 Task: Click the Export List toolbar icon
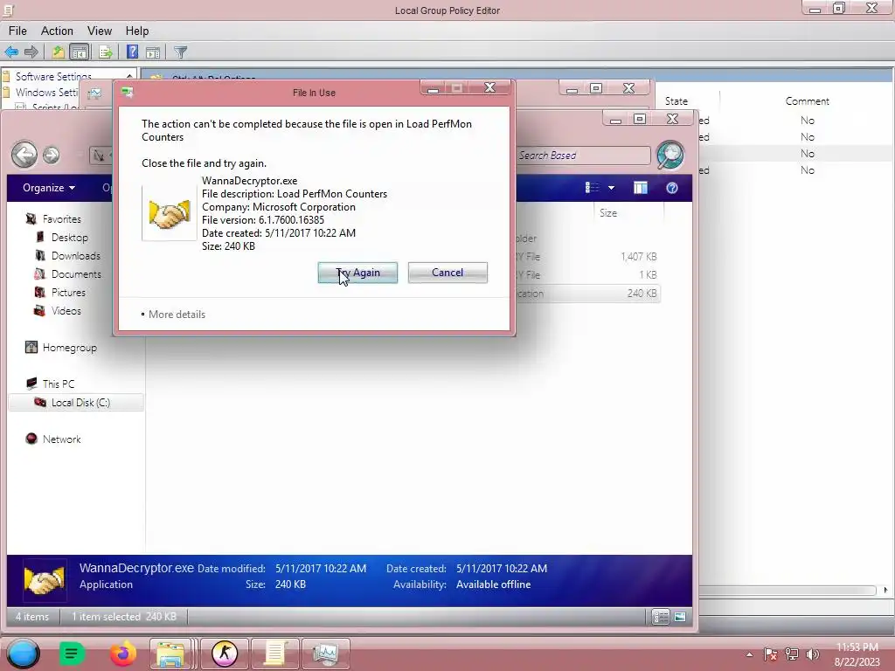(106, 52)
